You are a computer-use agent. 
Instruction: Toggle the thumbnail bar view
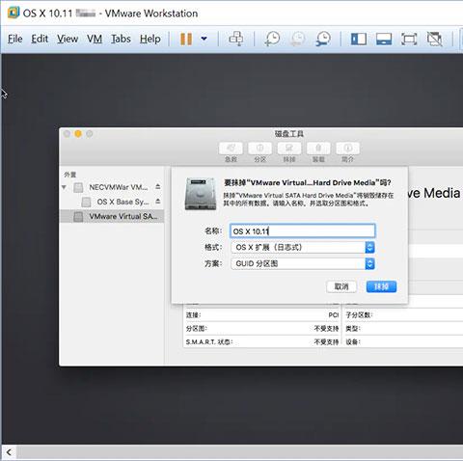[384, 39]
